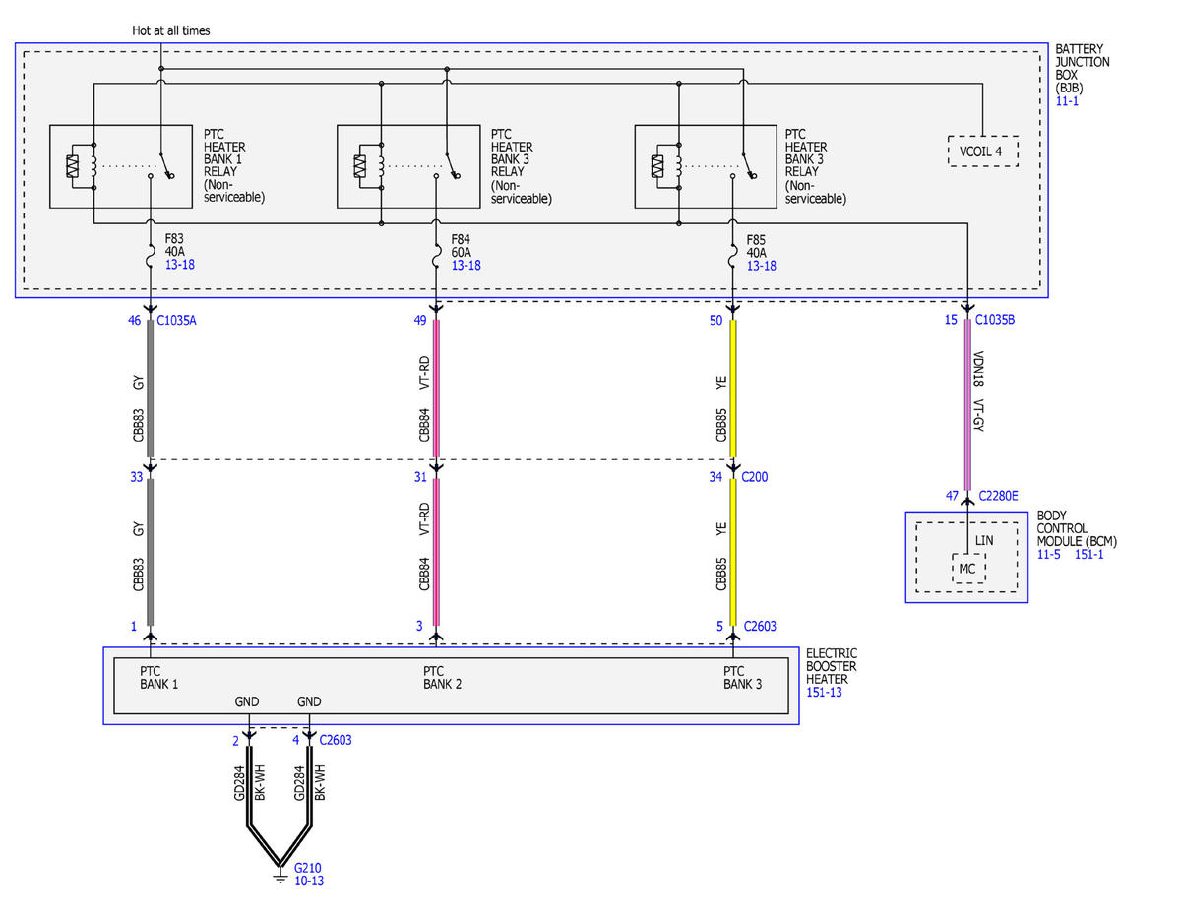Screen dimensions: 1181x912
Task: Click the PTC Heater Bank 1 relay symbol
Action: [x=121, y=166]
